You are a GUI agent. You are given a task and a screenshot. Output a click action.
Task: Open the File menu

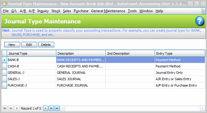(x=6, y=11)
